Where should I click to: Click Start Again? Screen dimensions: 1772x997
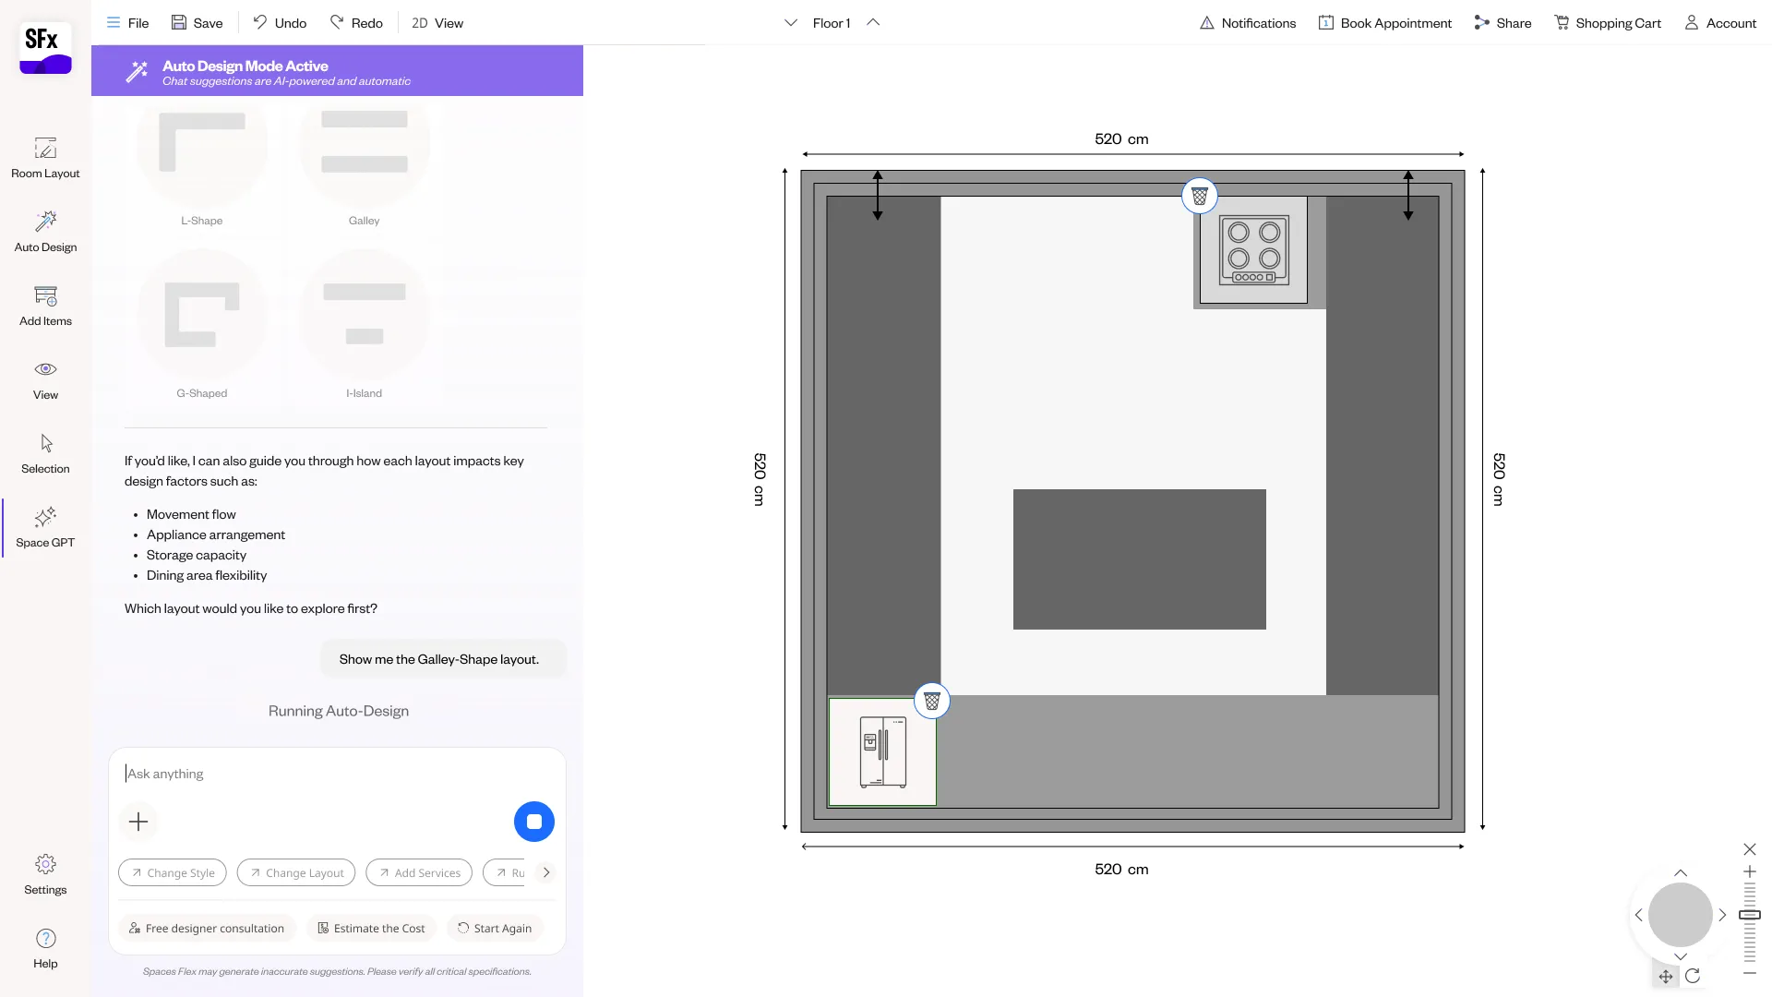click(495, 928)
